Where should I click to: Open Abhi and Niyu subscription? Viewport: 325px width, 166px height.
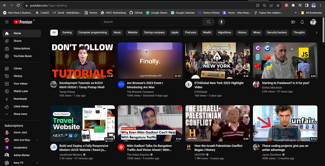tap(22, 140)
